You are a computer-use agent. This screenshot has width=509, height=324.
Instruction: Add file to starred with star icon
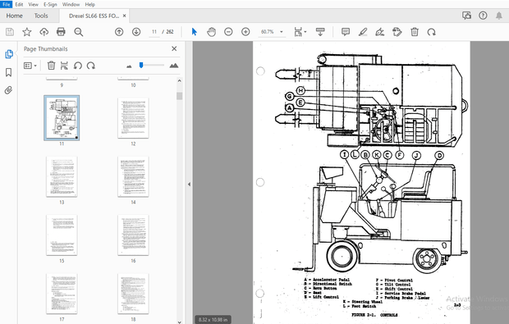tap(27, 32)
